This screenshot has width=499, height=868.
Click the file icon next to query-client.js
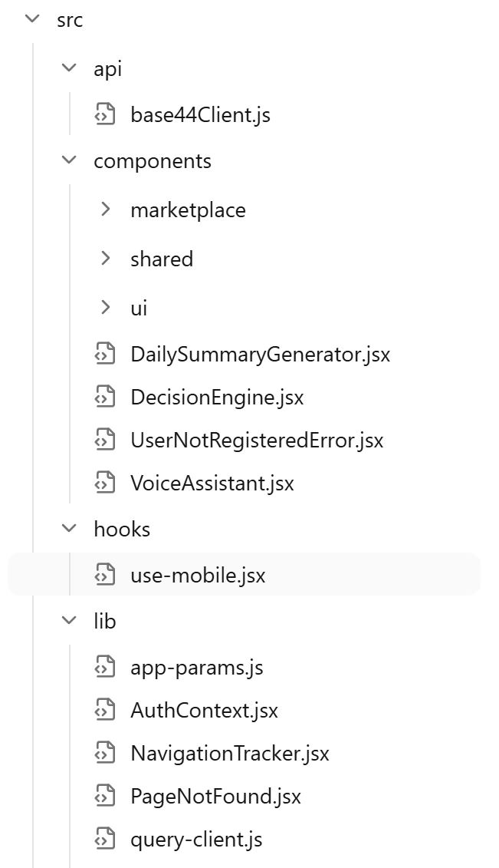(105, 839)
